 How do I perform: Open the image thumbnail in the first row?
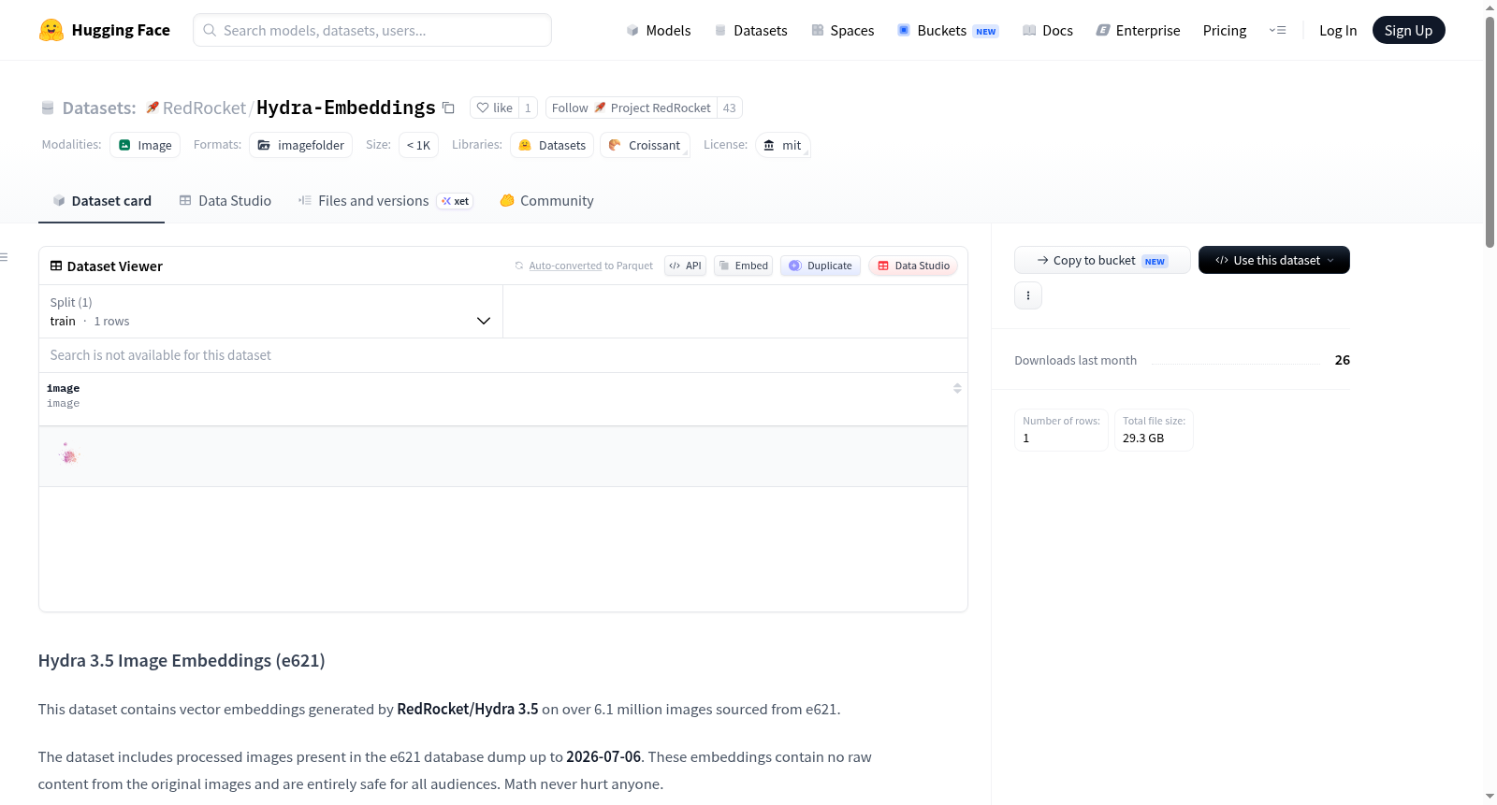pyautogui.click(x=68, y=456)
